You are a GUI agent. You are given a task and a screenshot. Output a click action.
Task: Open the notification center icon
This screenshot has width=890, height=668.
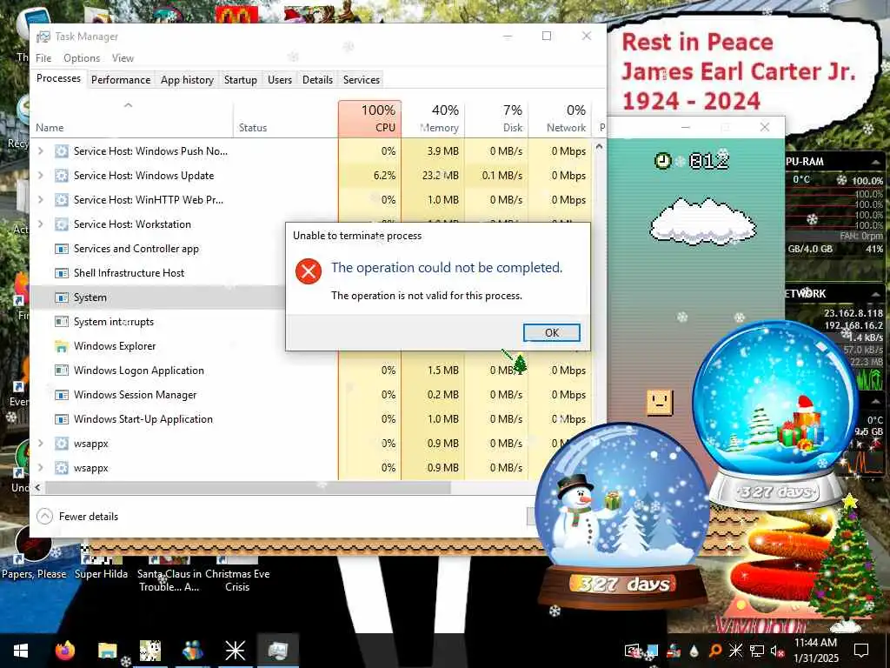click(861, 651)
